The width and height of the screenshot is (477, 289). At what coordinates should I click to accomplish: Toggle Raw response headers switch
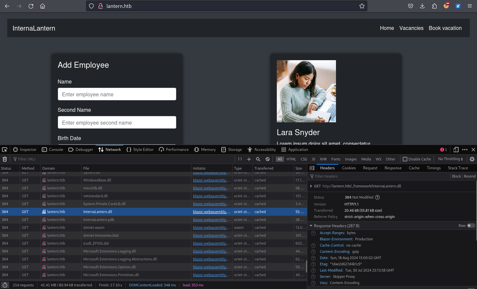(471, 226)
